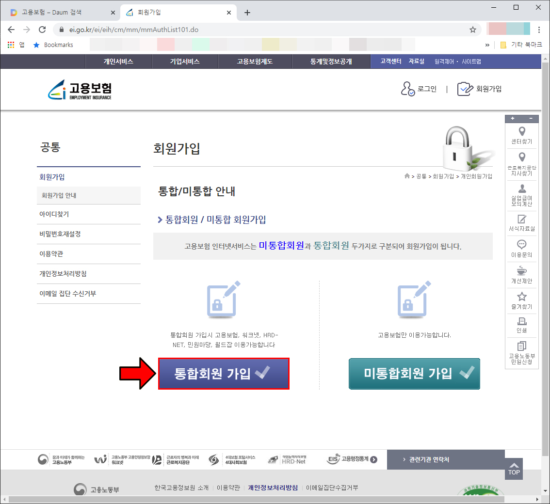Open 기업서비스 menu
Viewport: 550px width, 504px height.
185,62
